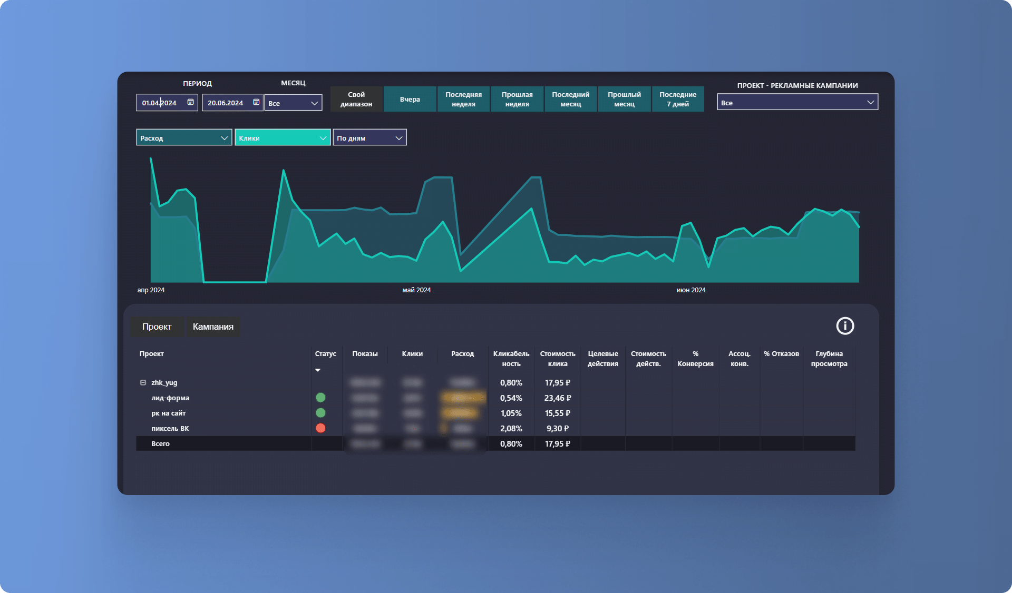Toggle Свой диапазон range option
The height and width of the screenshot is (593, 1012).
(356, 99)
